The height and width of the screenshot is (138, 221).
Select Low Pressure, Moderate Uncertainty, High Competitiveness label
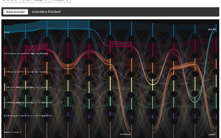[x=28, y=102]
